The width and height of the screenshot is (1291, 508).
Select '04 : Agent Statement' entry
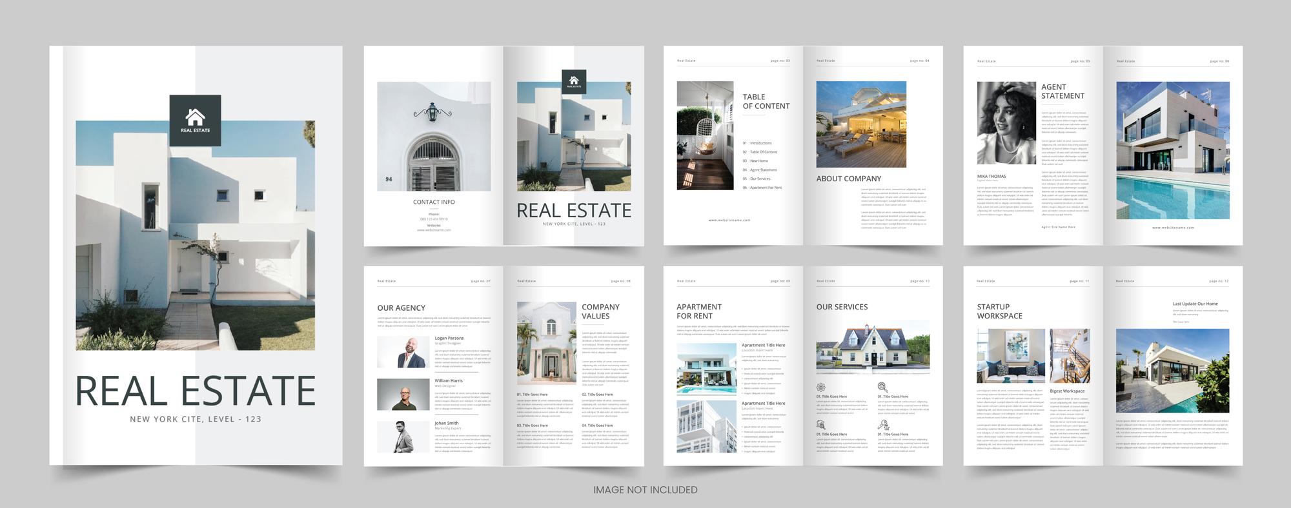point(760,170)
